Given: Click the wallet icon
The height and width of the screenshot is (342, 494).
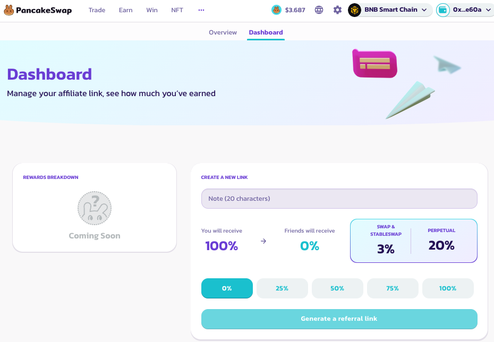Looking at the screenshot, I should [443, 10].
